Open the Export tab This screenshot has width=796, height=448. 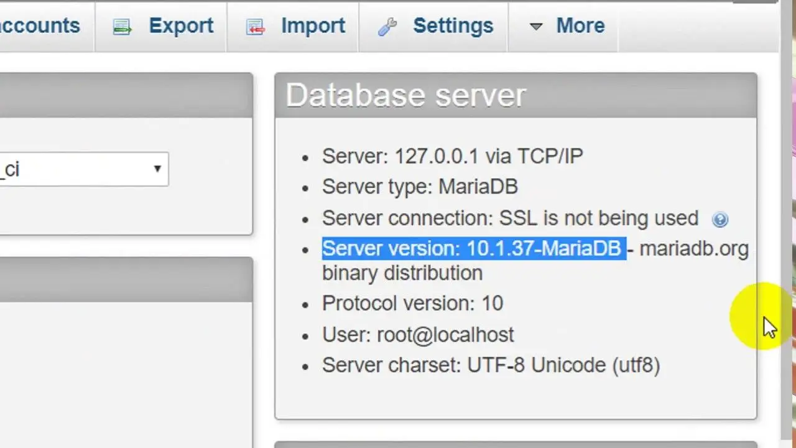pyautogui.click(x=181, y=26)
